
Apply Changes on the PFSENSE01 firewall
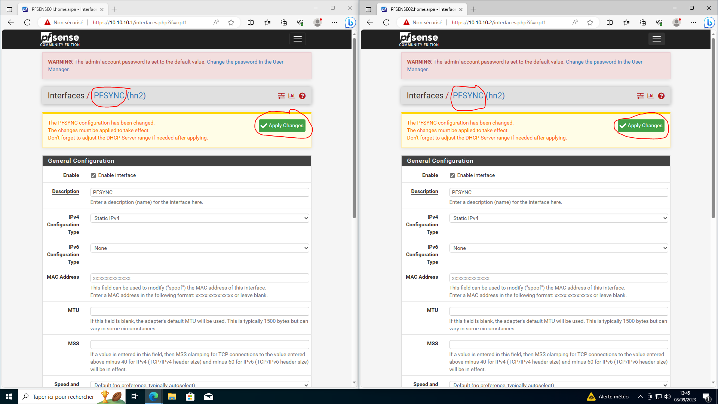[x=282, y=126]
